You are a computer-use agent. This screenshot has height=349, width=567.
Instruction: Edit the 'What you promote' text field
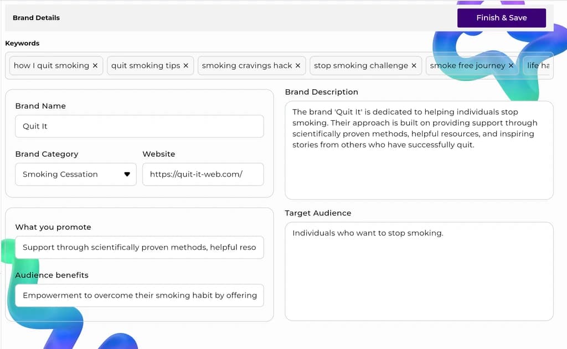139,248
